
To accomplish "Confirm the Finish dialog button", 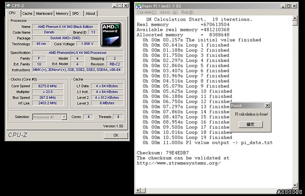I will (251, 124).
